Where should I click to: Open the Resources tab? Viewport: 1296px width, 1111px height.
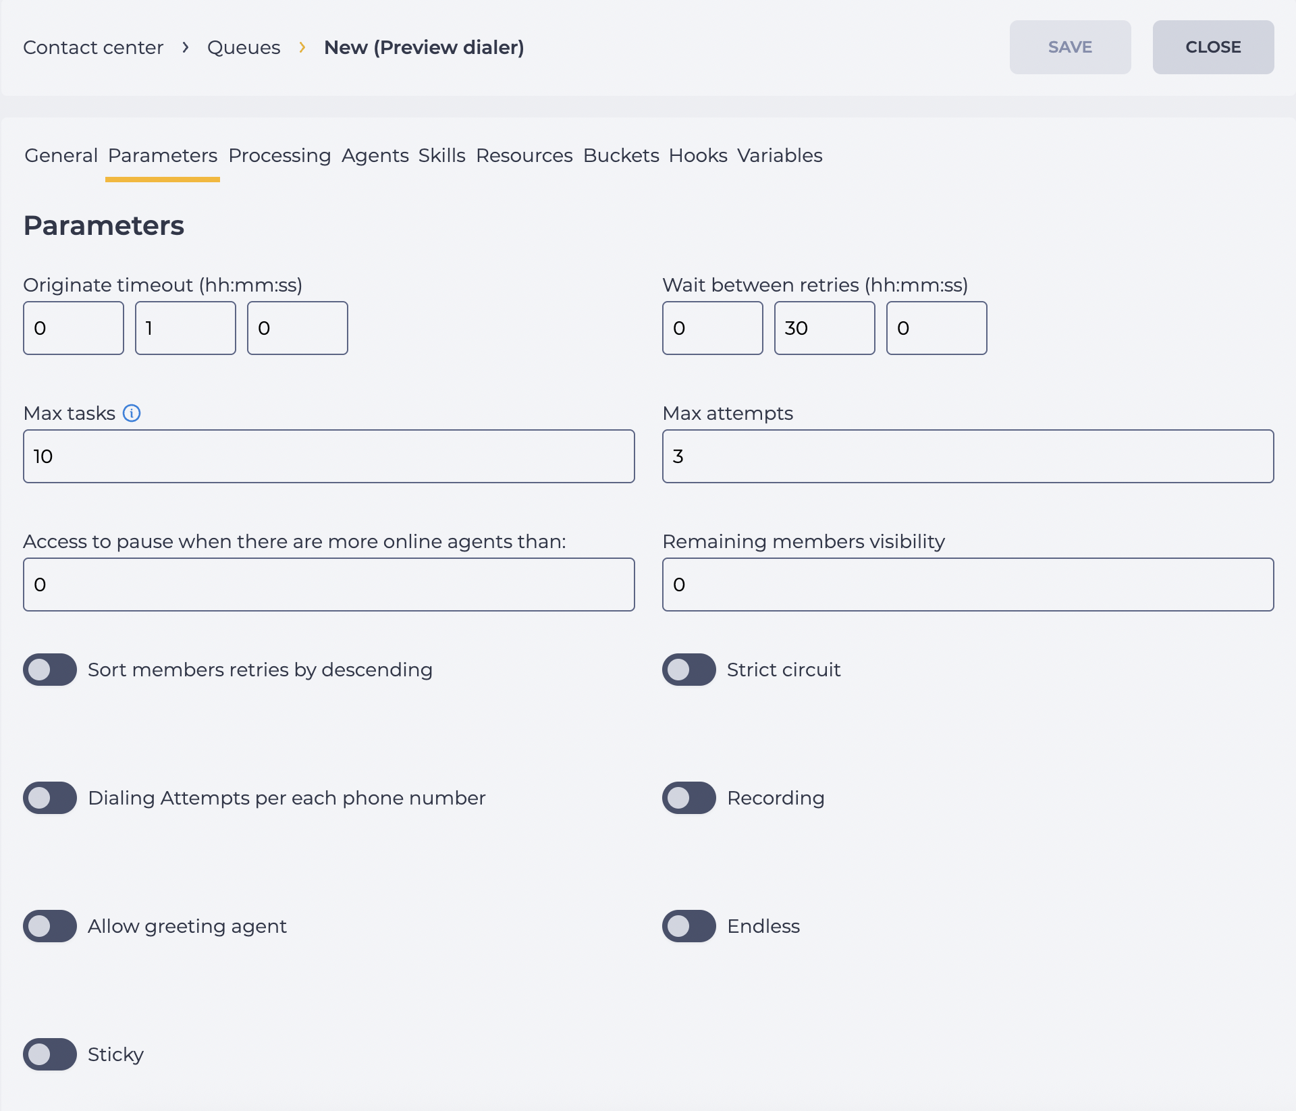point(524,155)
